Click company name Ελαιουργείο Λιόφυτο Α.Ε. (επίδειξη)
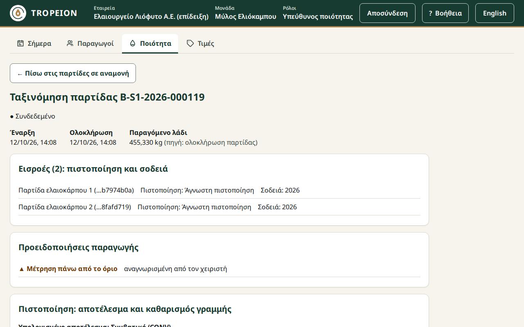The width and height of the screenshot is (524, 327). tap(151, 17)
